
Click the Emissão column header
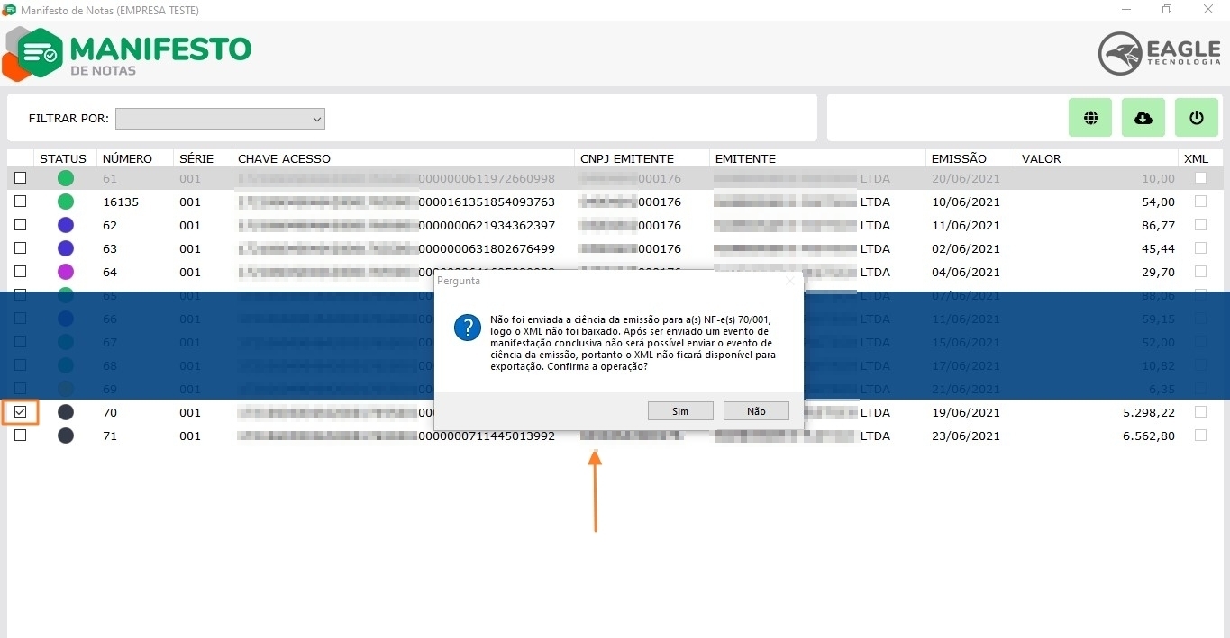tap(959, 158)
